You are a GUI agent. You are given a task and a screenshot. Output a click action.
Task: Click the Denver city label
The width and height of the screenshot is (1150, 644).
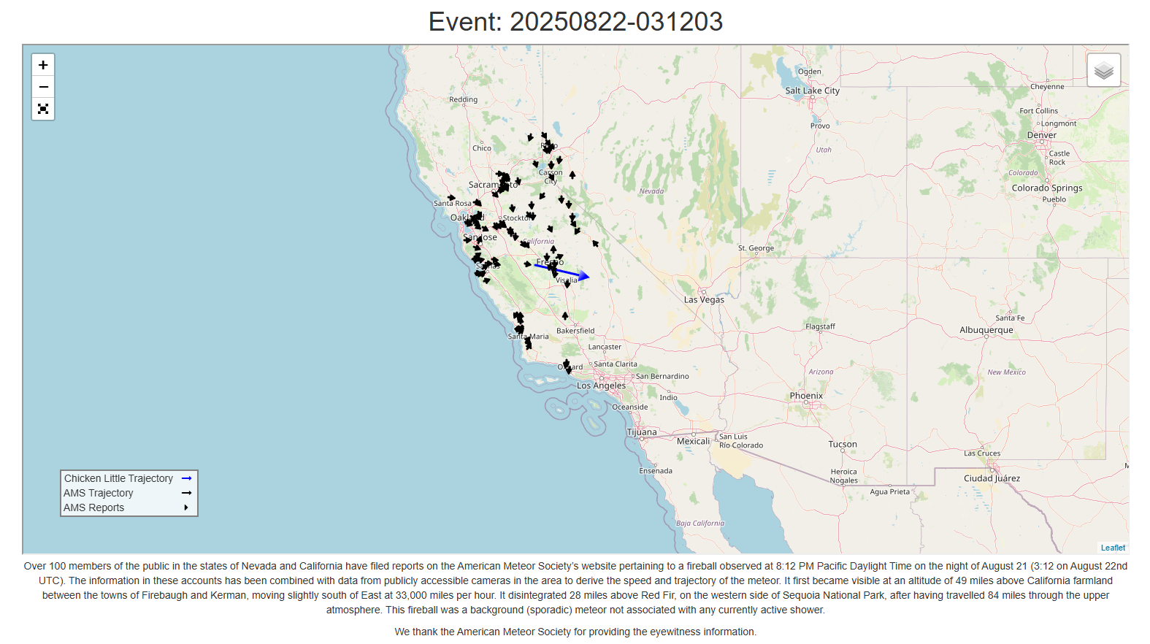1041,135
